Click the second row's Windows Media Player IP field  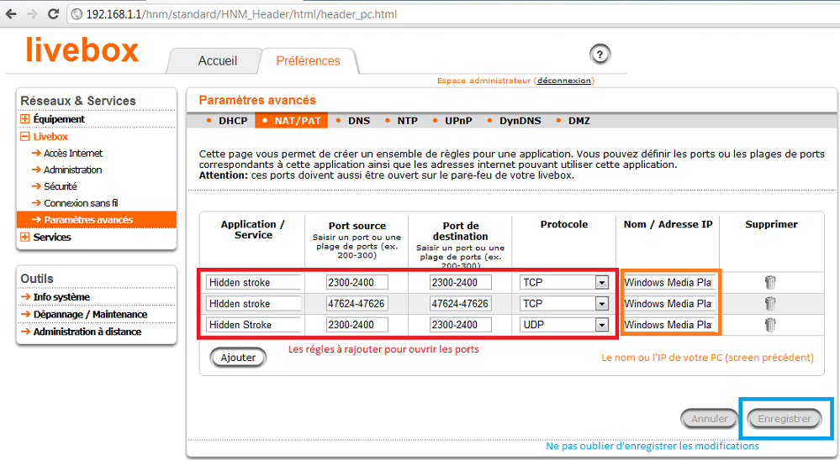669,304
